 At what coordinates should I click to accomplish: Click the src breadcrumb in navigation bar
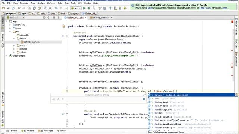pyautogui.click(x=32, y=13)
